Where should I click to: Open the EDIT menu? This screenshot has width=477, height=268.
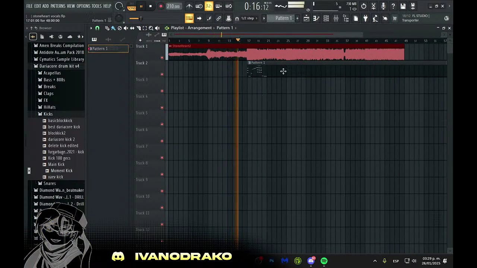click(x=38, y=6)
